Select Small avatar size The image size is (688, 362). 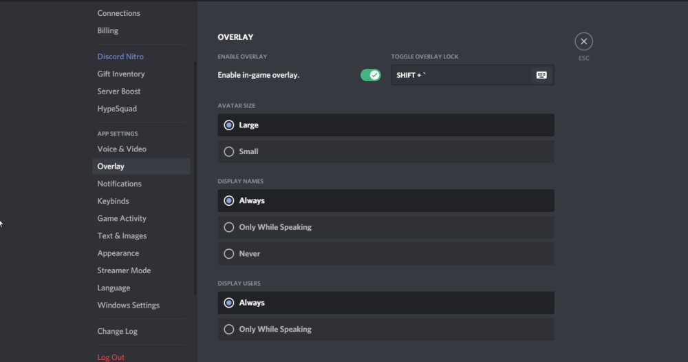coord(386,151)
